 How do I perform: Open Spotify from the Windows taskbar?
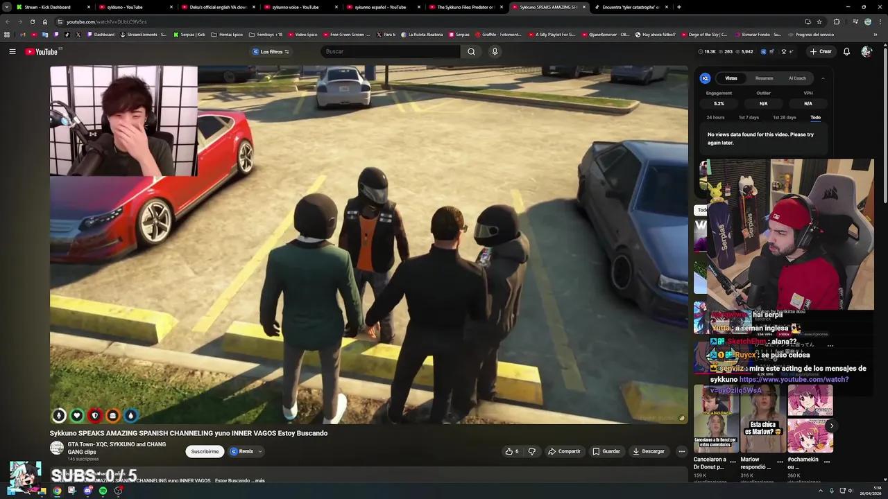pos(103,491)
